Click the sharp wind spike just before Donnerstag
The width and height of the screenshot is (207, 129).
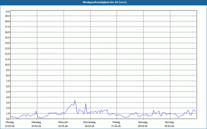coord(86,104)
